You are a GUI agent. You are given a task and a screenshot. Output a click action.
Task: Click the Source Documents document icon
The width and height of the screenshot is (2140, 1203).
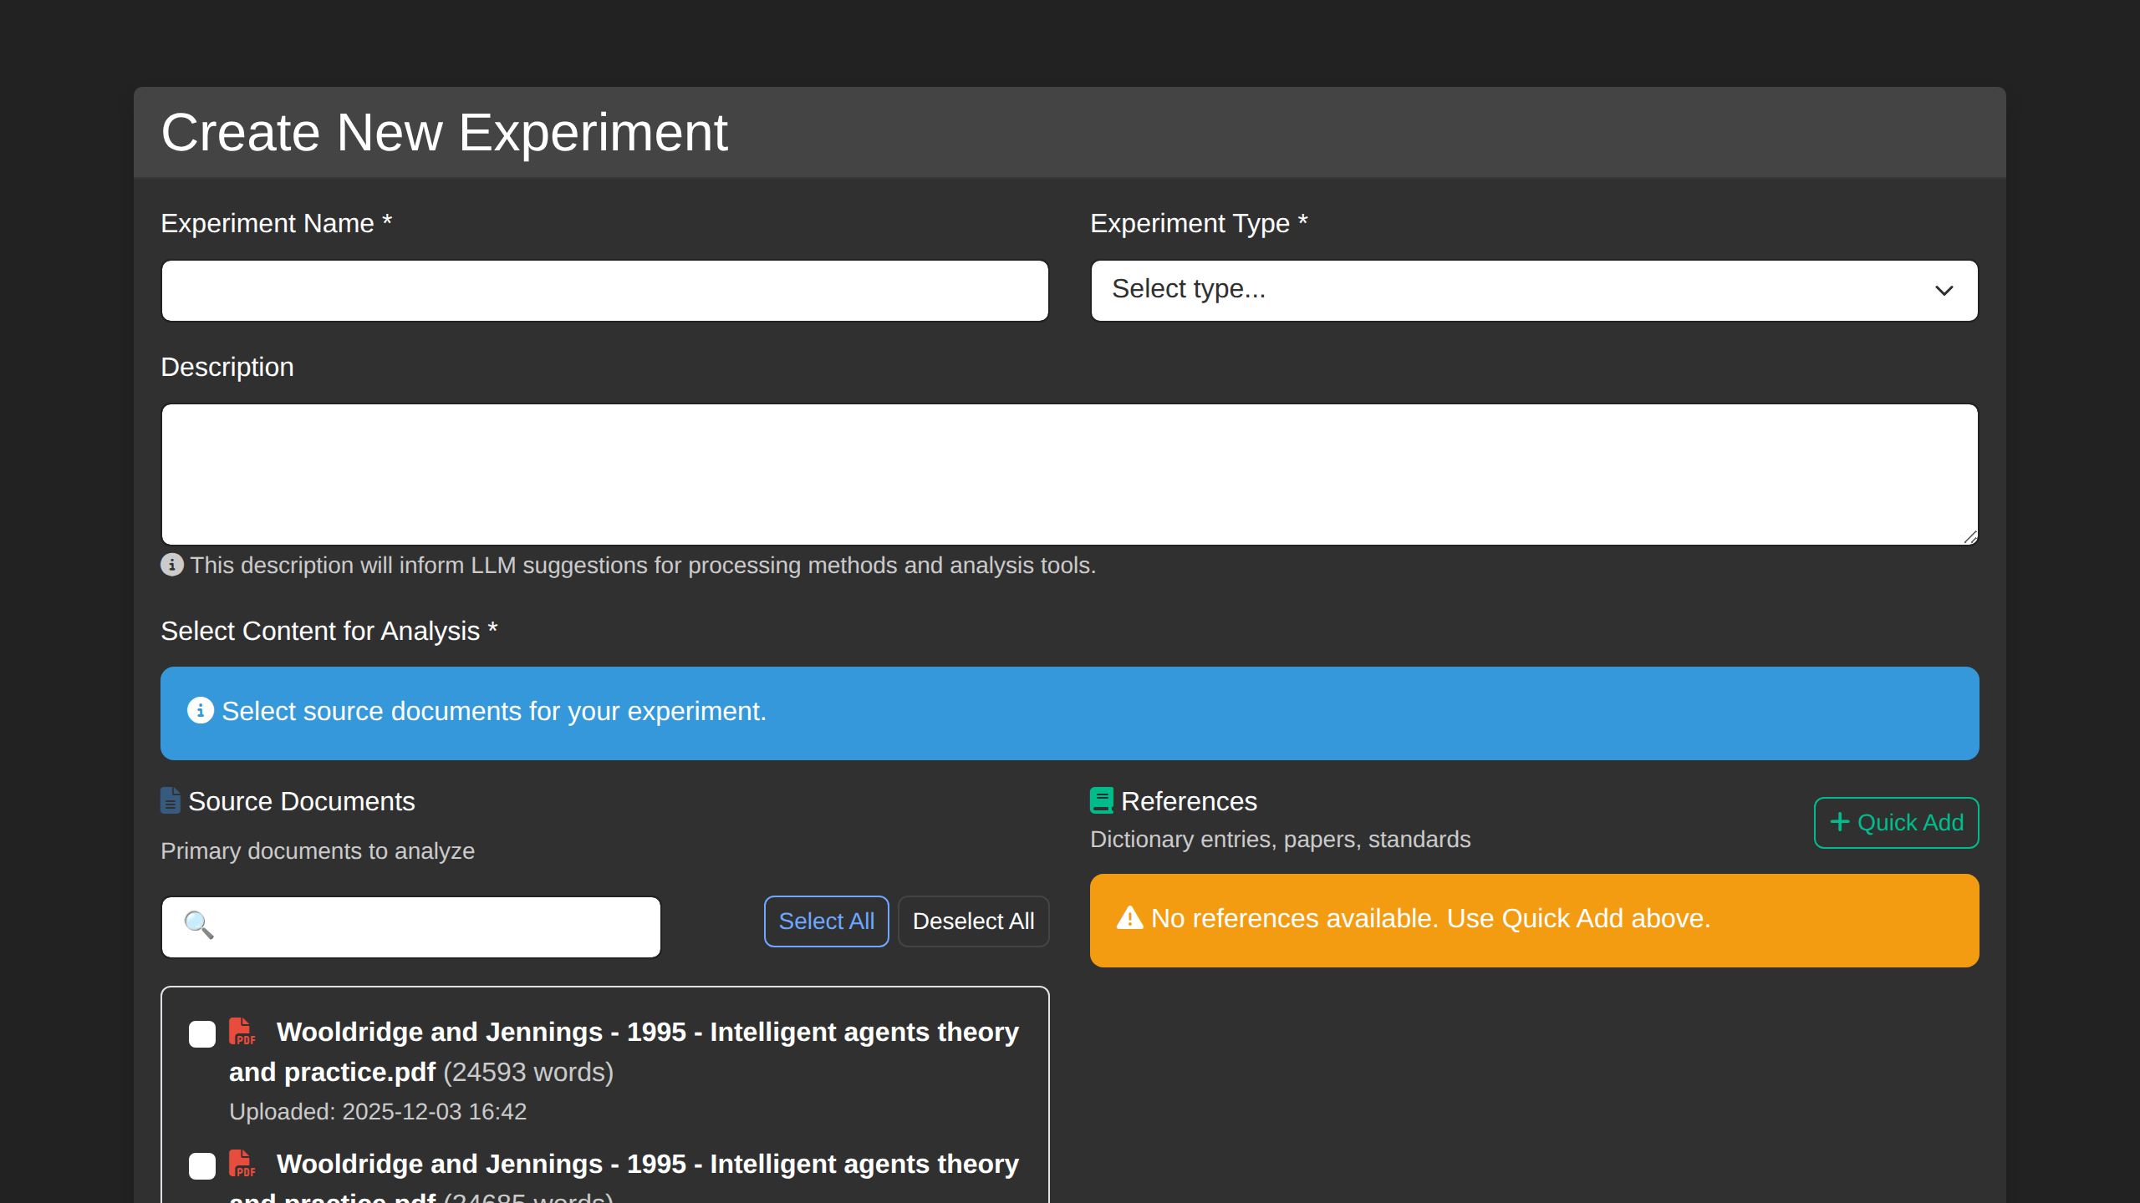pyautogui.click(x=170, y=800)
